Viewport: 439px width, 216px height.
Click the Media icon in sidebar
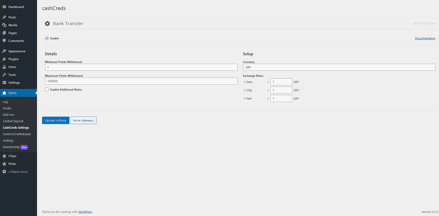click(4, 25)
